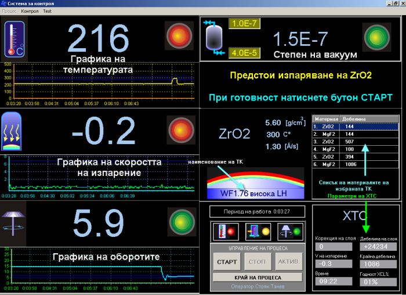Viewport: 406px width, 295px height.
Task: Click the temperature graph plot area
Action: (104, 81)
